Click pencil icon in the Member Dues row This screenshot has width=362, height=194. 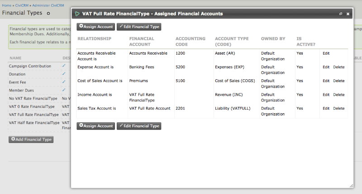(x=64, y=91)
